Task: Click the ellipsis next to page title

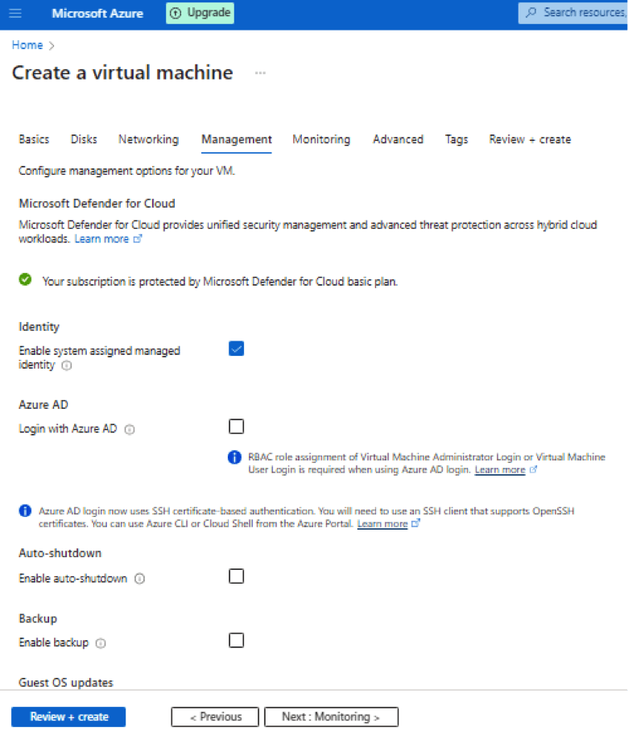Action: pos(260,73)
